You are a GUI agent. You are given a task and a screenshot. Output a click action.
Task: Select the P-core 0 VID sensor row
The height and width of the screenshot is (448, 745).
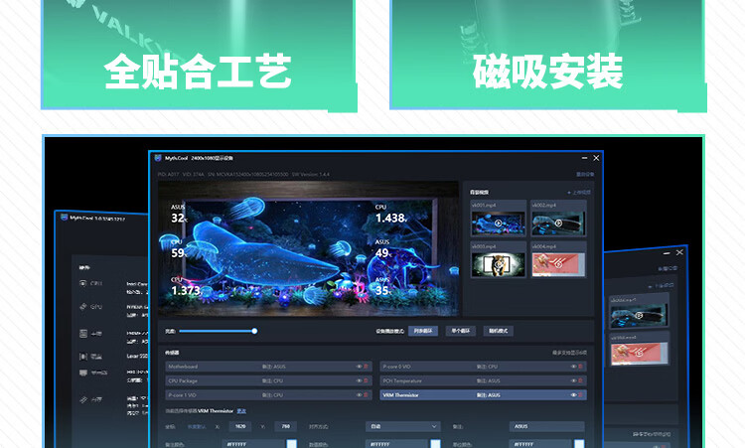(x=483, y=367)
